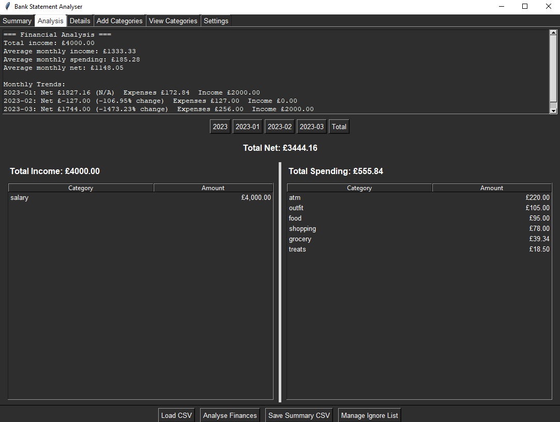
Task: Select the shopping spending row
Action: pos(419,229)
